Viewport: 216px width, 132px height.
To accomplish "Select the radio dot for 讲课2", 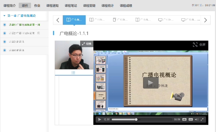I will pos(4,33).
